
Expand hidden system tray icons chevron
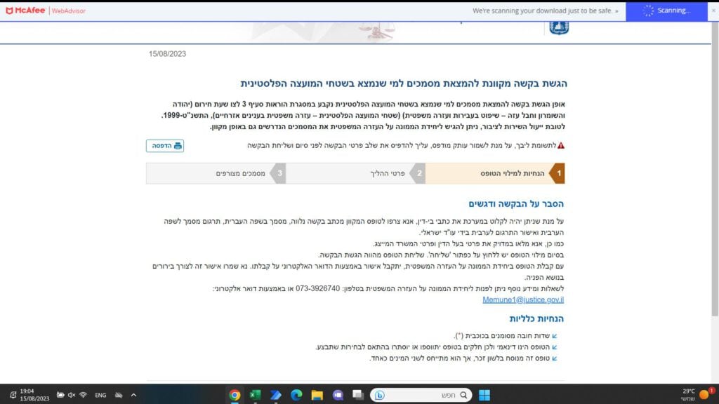[x=133, y=395]
